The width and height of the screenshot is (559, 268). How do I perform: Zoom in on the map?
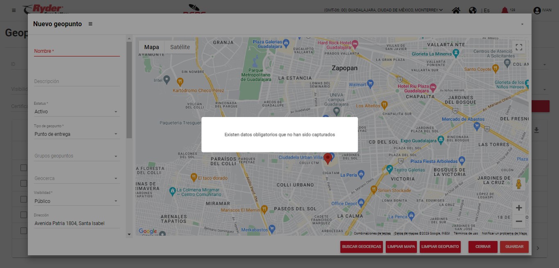coord(519,208)
